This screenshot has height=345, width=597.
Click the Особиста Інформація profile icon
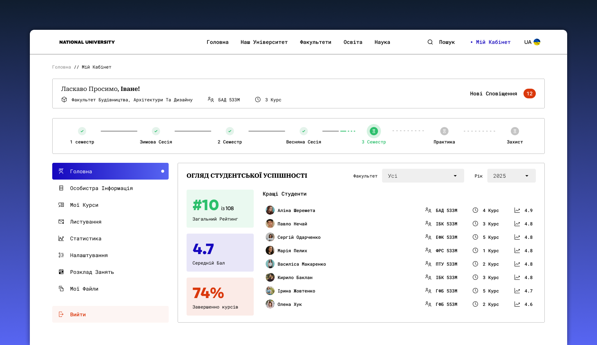point(61,188)
